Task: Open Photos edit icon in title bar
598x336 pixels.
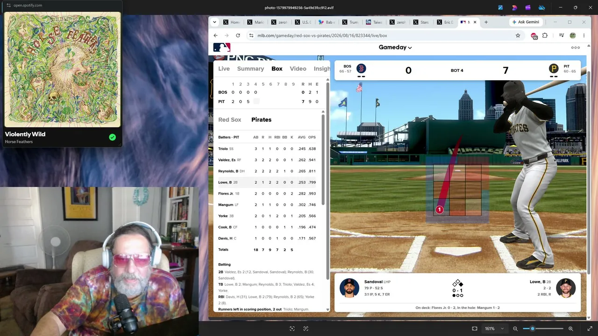Action: point(500,7)
